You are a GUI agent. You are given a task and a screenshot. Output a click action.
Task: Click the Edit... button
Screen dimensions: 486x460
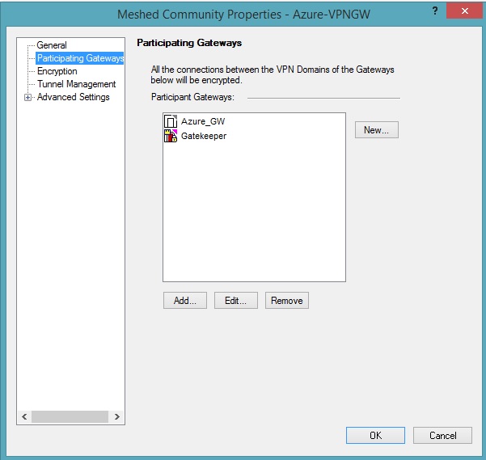[x=236, y=301]
